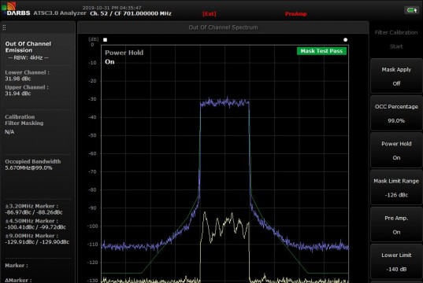Toggle the Pre Amp. On button
The width and height of the screenshot is (423, 283).
tap(396, 225)
